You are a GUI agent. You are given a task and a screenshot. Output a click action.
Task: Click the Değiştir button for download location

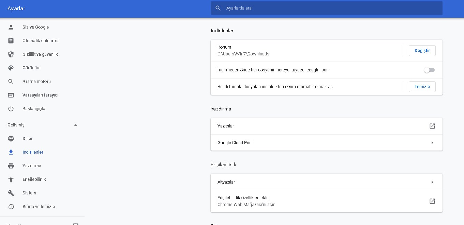pyautogui.click(x=422, y=51)
